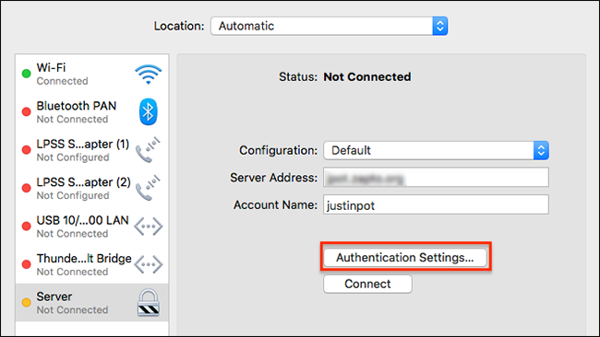Click the Wi-Fi signal icon
The height and width of the screenshot is (337, 600).
[149, 75]
